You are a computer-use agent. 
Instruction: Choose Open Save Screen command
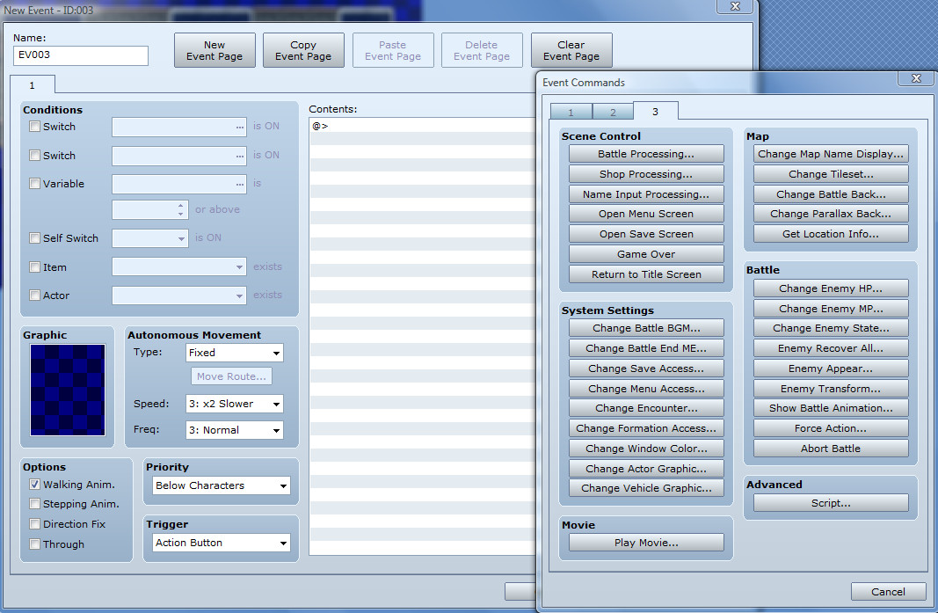click(646, 234)
